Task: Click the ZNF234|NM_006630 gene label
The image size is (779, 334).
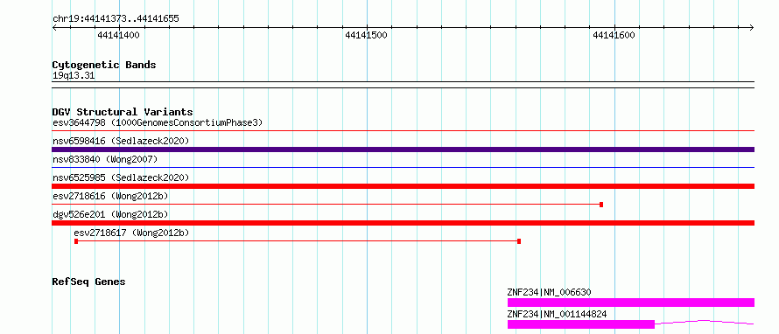Action: click(x=550, y=292)
